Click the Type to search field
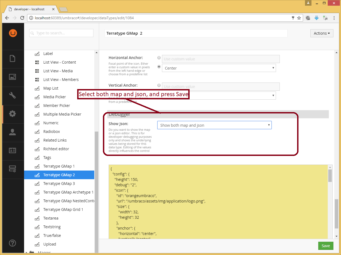Image resolution: width=341 pixels, height=255 pixels. click(61, 33)
